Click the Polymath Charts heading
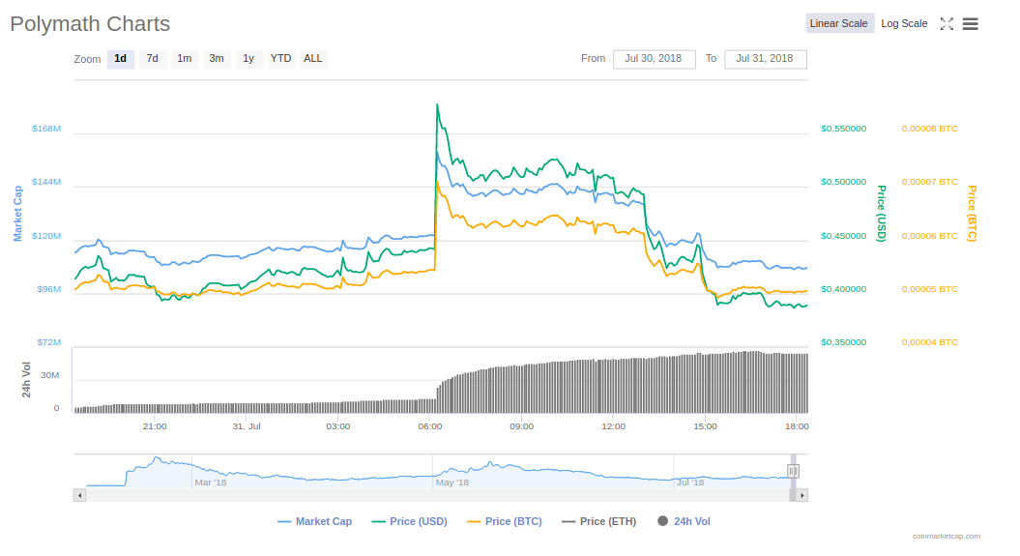The width and height of the screenshot is (1020, 556). click(90, 24)
